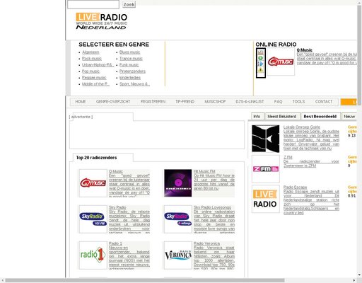Switch to the Best Beoordeeld tab
This screenshot has width=362, height=283.
320,117
